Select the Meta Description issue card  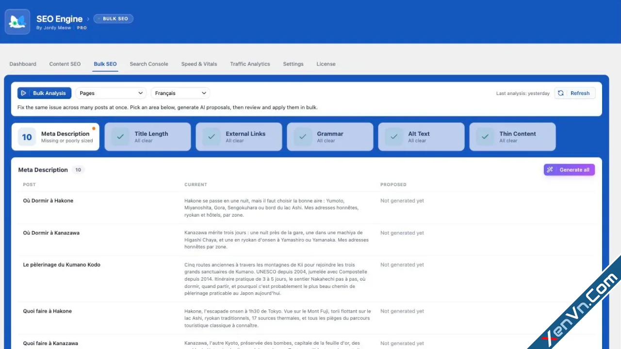click(55, 137)
